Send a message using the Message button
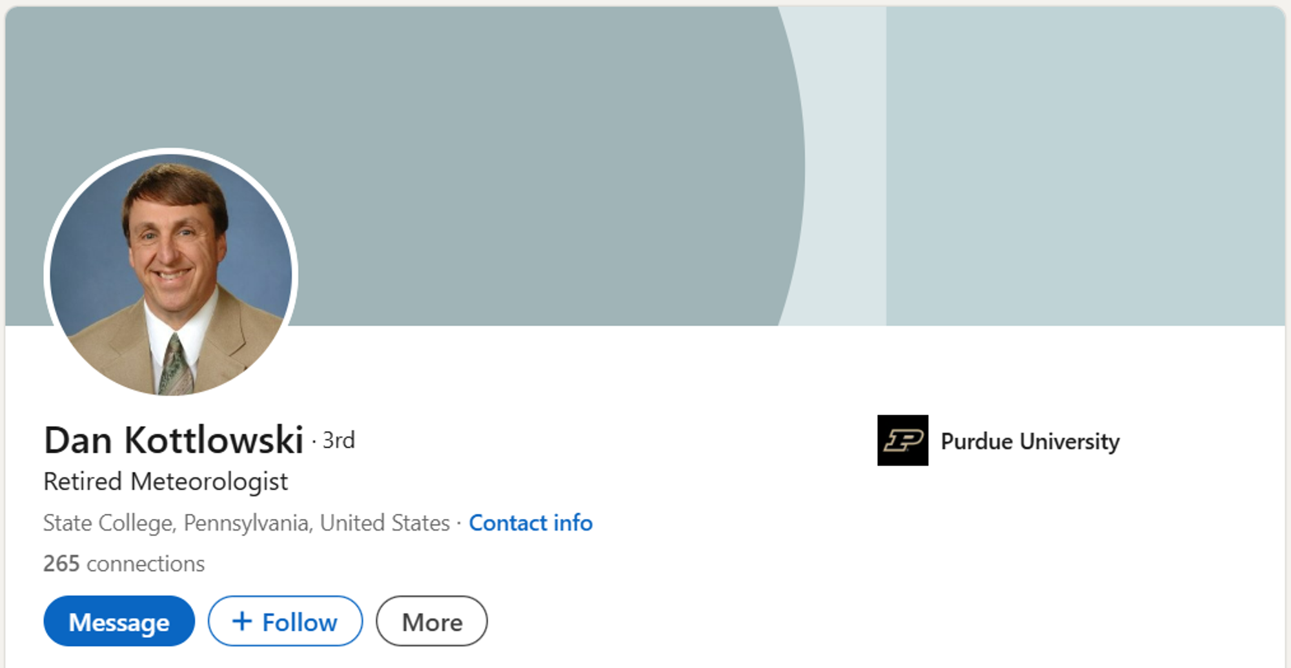The height and width of the screenshot is (668, 1291). [x=119, y=621]
